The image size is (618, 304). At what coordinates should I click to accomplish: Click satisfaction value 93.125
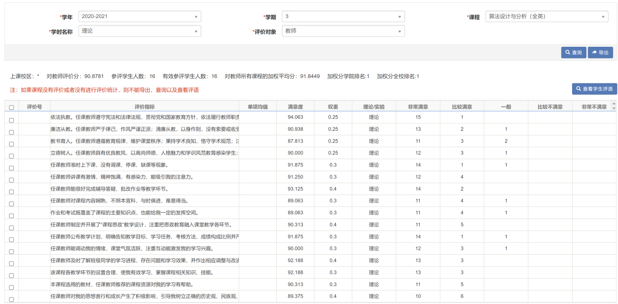coord(295,189)
